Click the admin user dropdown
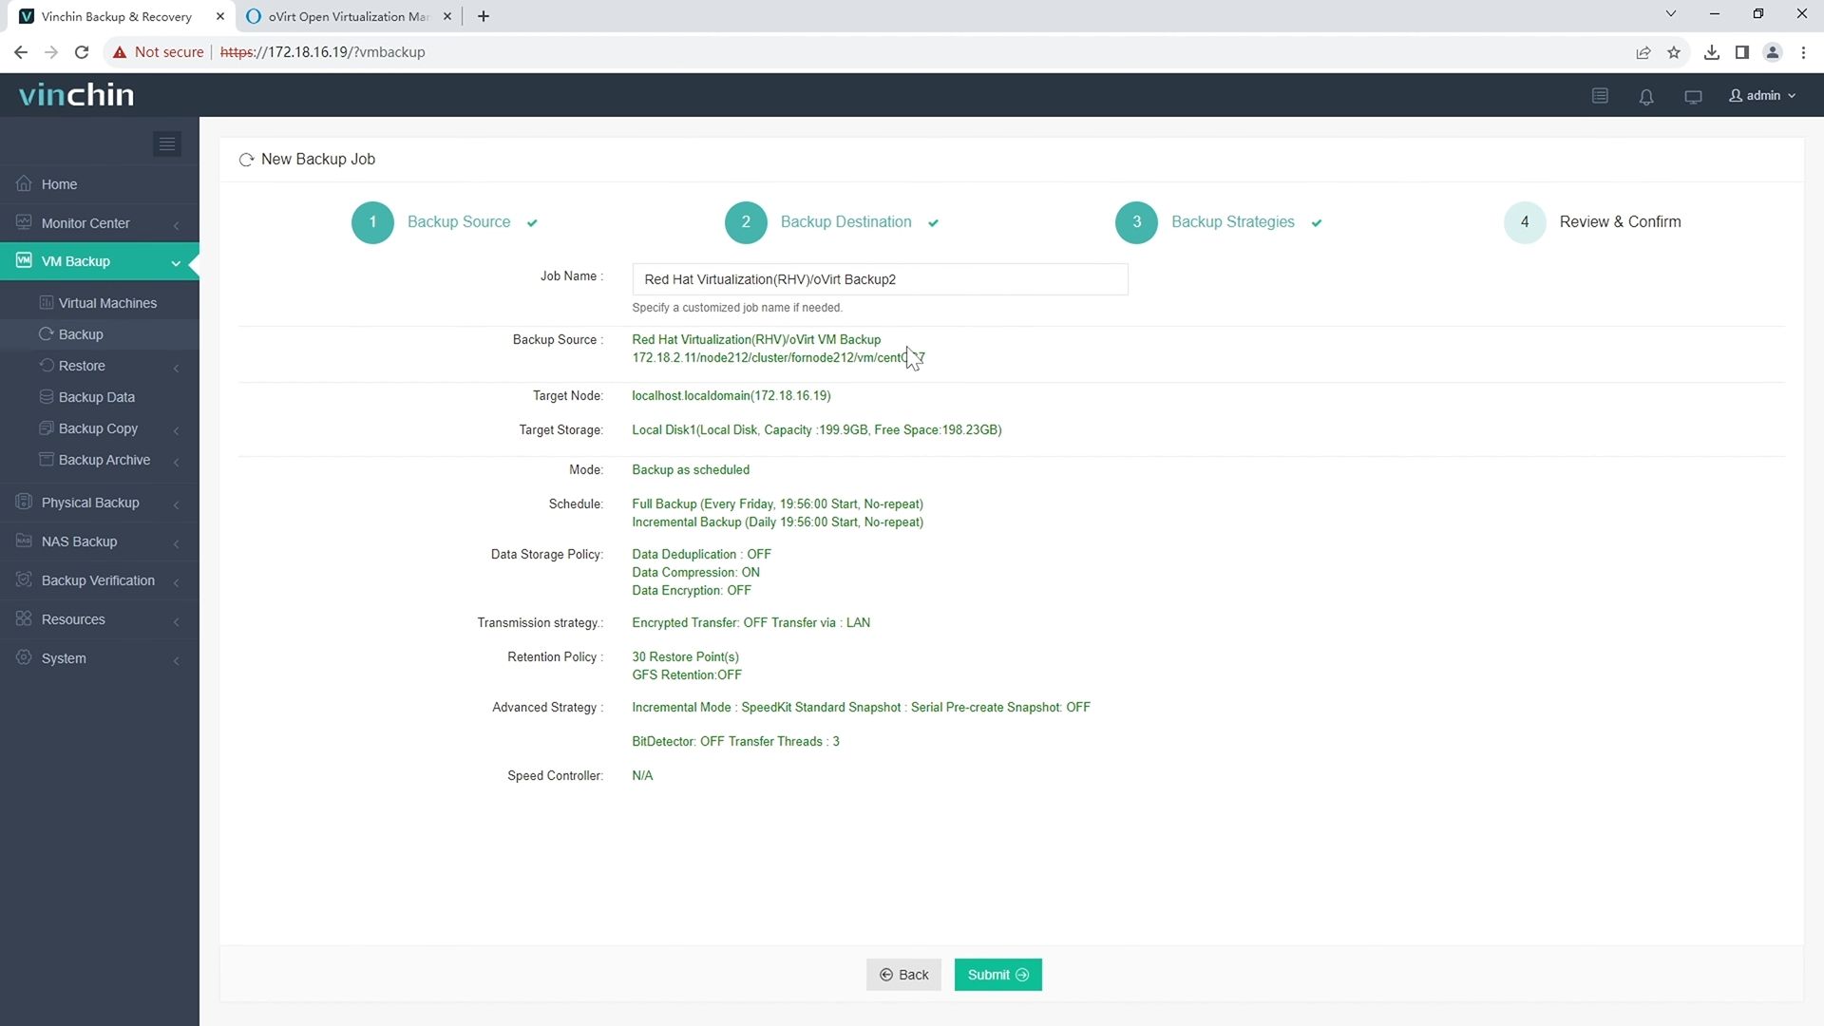Image resolution: width=1824 pixels, height=1026 pixels. point(1762,95)
